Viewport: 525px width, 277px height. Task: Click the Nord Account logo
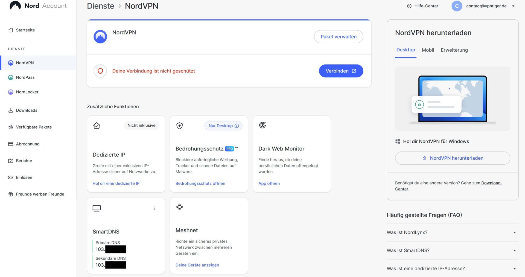[x=38, y=5]
